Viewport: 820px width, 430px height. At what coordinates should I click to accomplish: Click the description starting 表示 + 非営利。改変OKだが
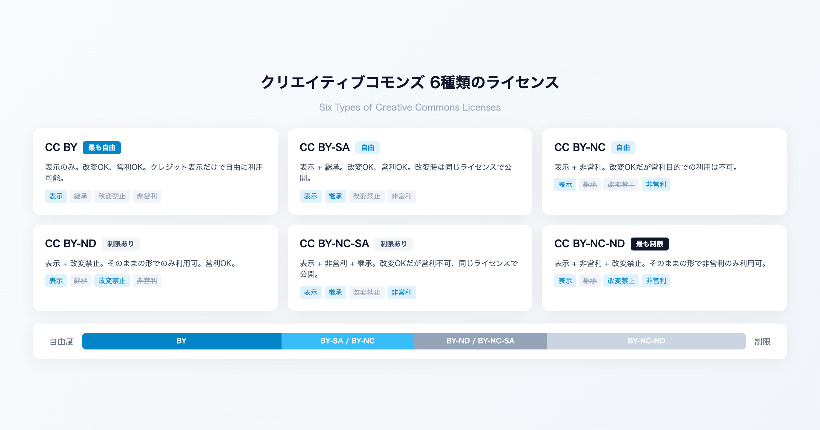(x=647, y=167)
